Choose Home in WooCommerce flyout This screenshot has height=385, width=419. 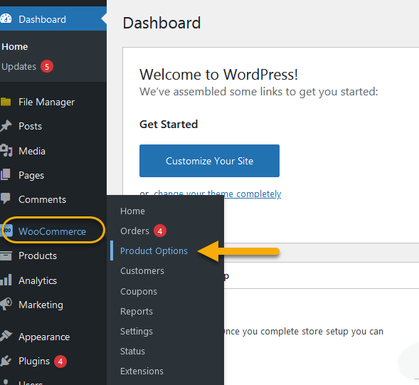pyautogui.click(x=132, y=211)
